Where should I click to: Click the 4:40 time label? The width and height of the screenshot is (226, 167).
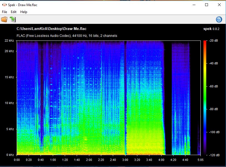coord(185,160)
